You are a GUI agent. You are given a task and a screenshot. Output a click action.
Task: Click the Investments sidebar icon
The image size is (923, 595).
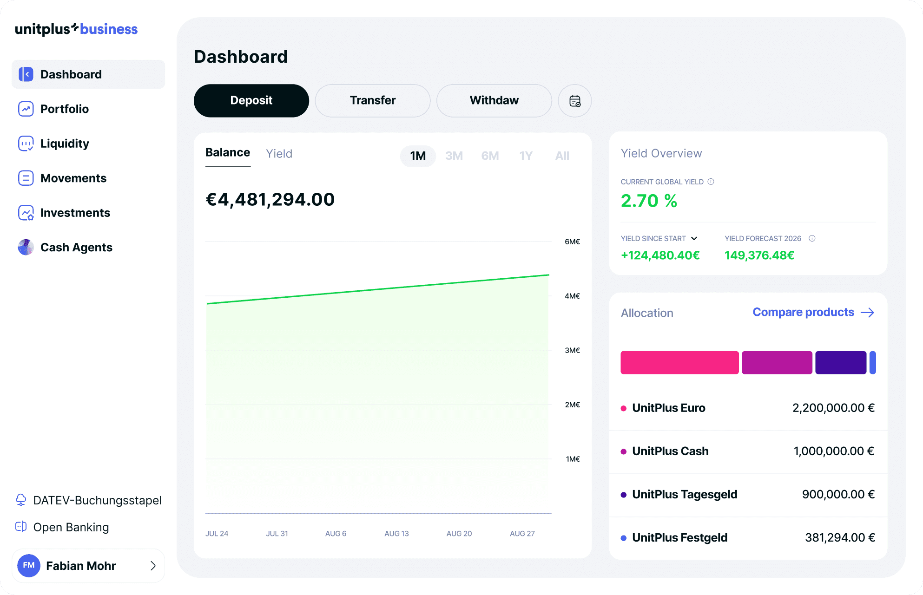[x=26, y=213]
